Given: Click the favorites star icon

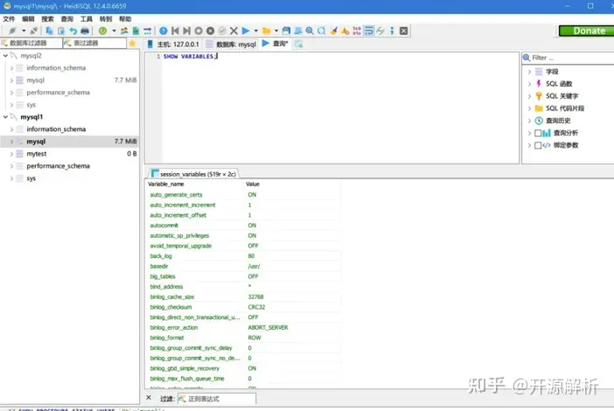Looking at the screenshot, I should (132, 43).
